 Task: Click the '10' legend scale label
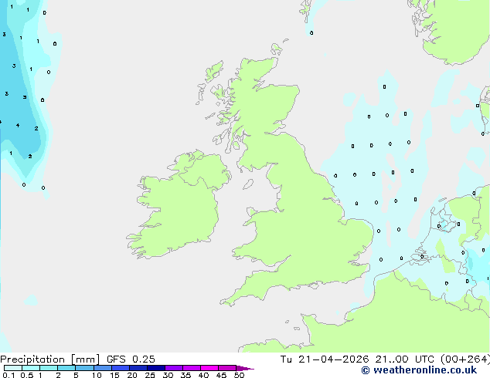[97, 375]
